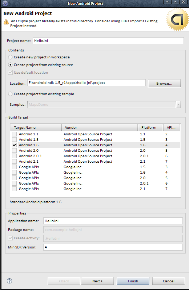The width and height of the screenshot is (189, 290).
Task: Click the Android gold seal icon
Action: (x=177, y=19)
